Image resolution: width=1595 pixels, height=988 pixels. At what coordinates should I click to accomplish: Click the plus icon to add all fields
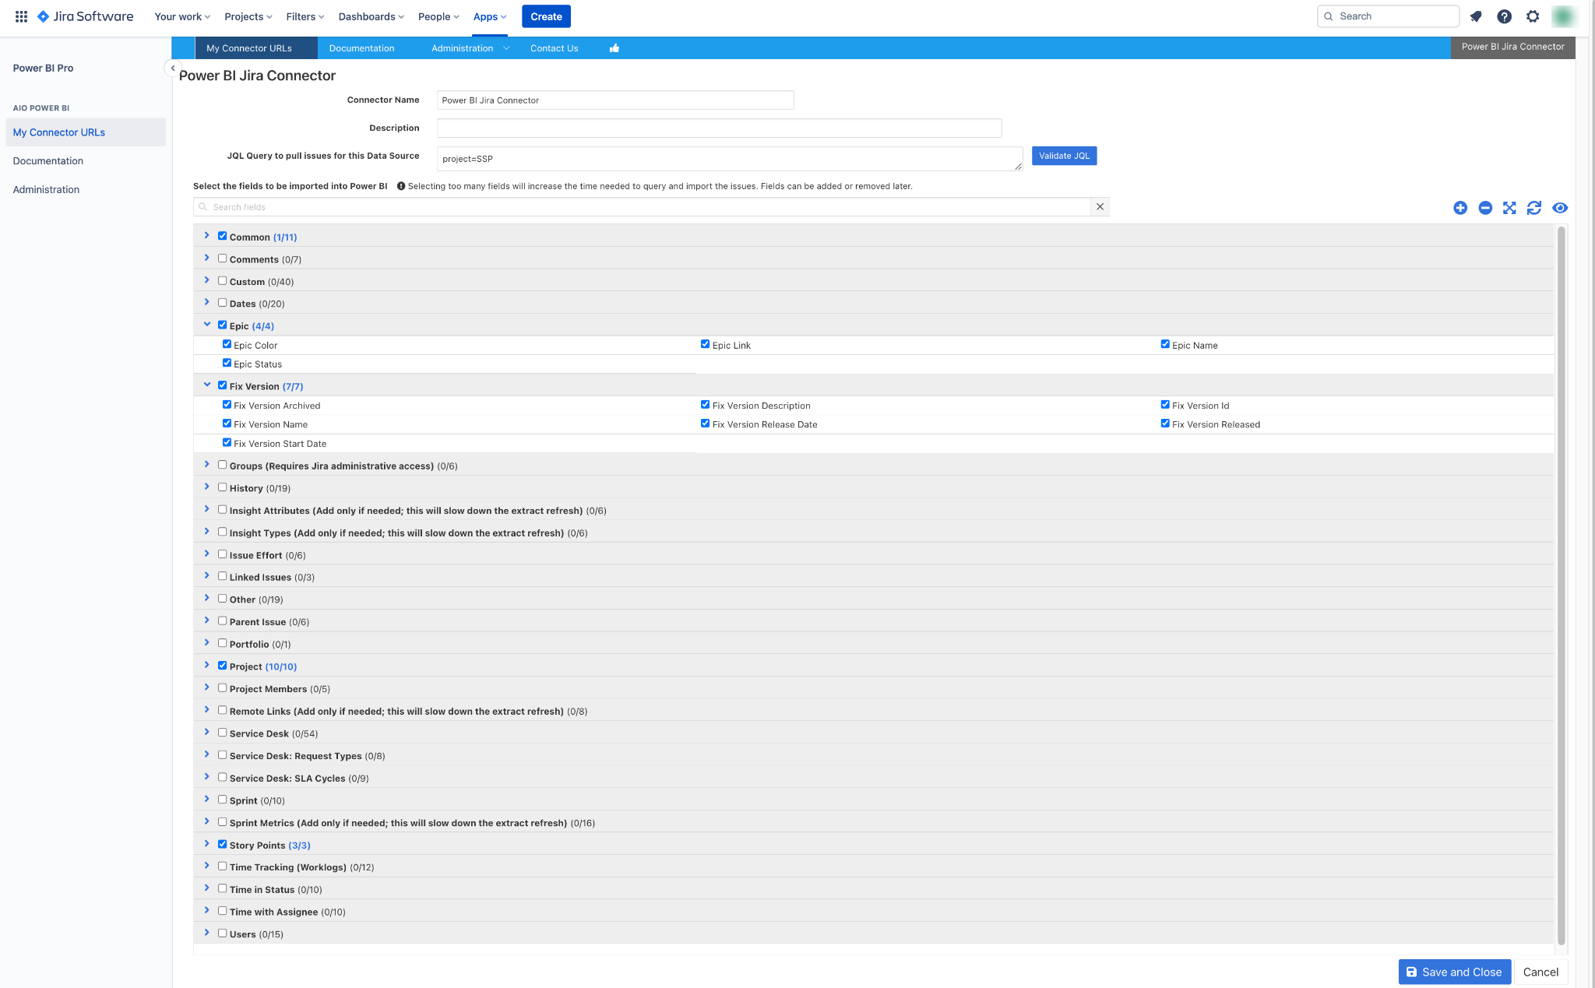coord(1460,208)
